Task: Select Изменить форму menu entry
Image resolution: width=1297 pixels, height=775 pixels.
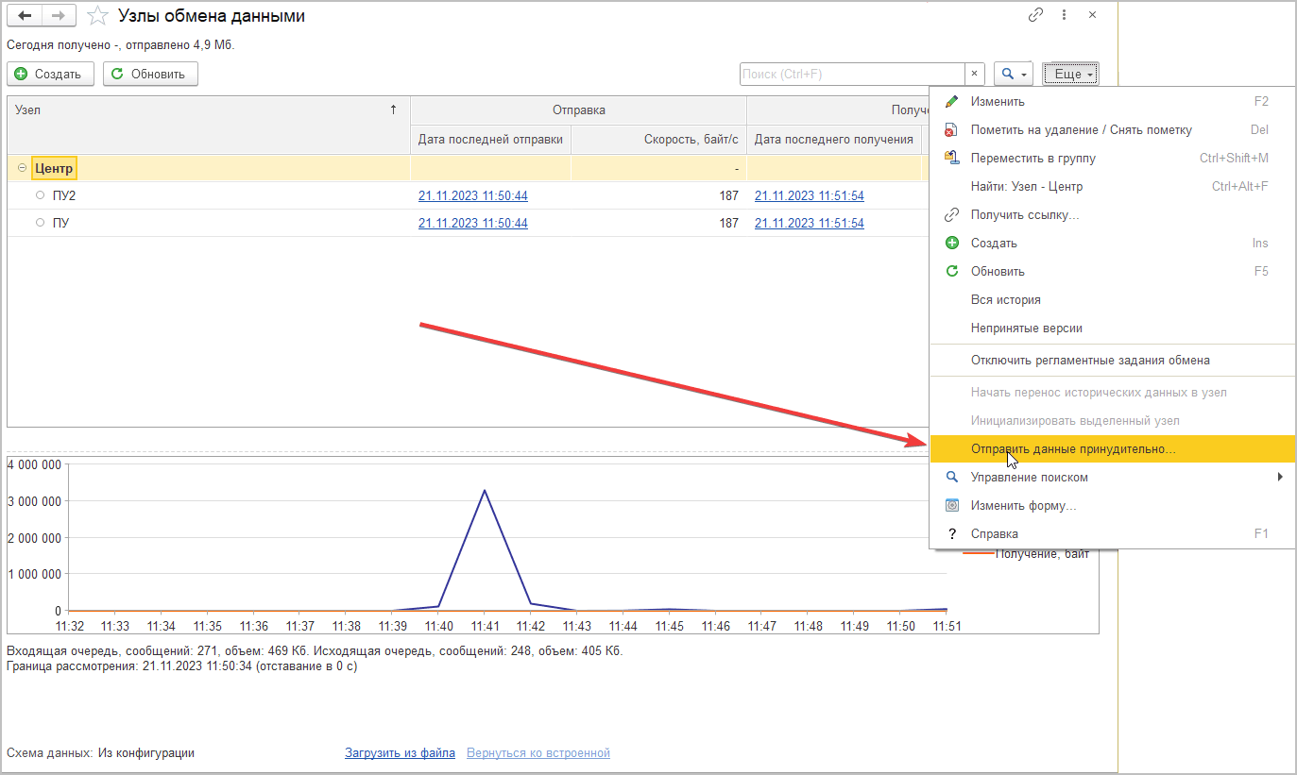Action: (x=1023, y=506)
